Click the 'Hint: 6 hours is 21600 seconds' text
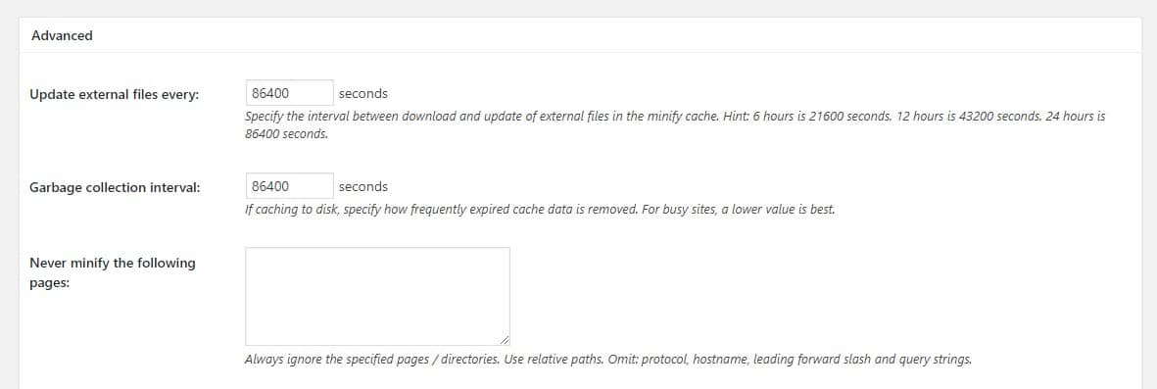Viewport: 1157px width, 389px height. pyautogui.click(x=805, y=117)
